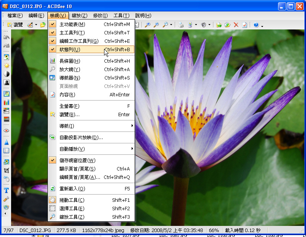This screenshot has height=237, width=306.
Task: Choose 全螢幕 full screen menu item
Action: pos(70,106)
